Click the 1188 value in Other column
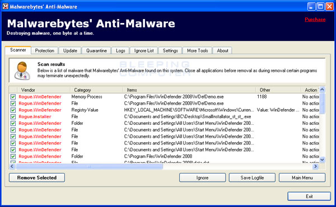 262,97
